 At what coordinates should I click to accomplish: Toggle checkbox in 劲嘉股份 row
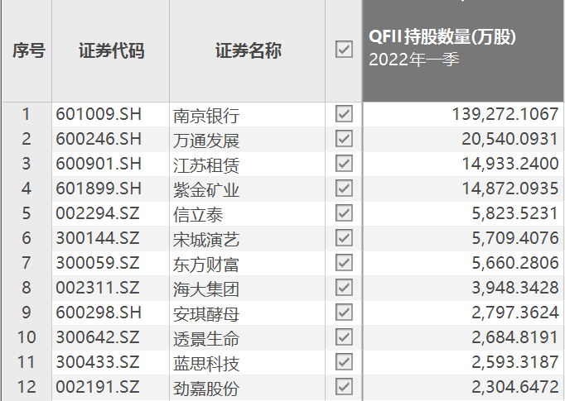(344, 387)
